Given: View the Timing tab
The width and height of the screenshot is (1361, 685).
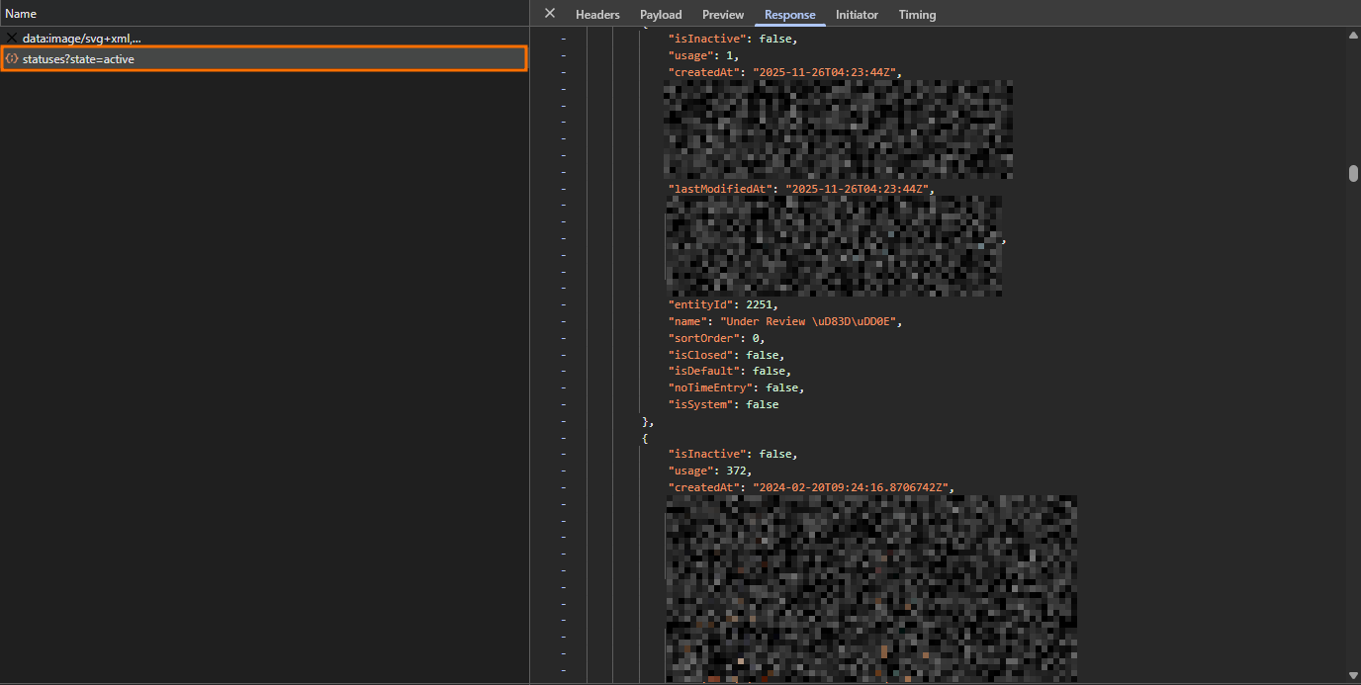Looking at the screenshot, I should [x=917, y=15].
